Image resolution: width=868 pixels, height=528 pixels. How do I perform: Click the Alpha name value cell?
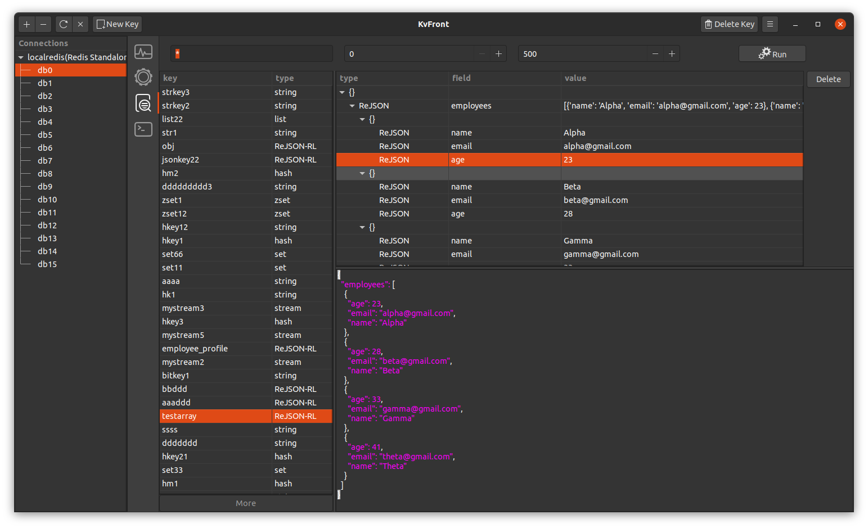click(682, 133)
